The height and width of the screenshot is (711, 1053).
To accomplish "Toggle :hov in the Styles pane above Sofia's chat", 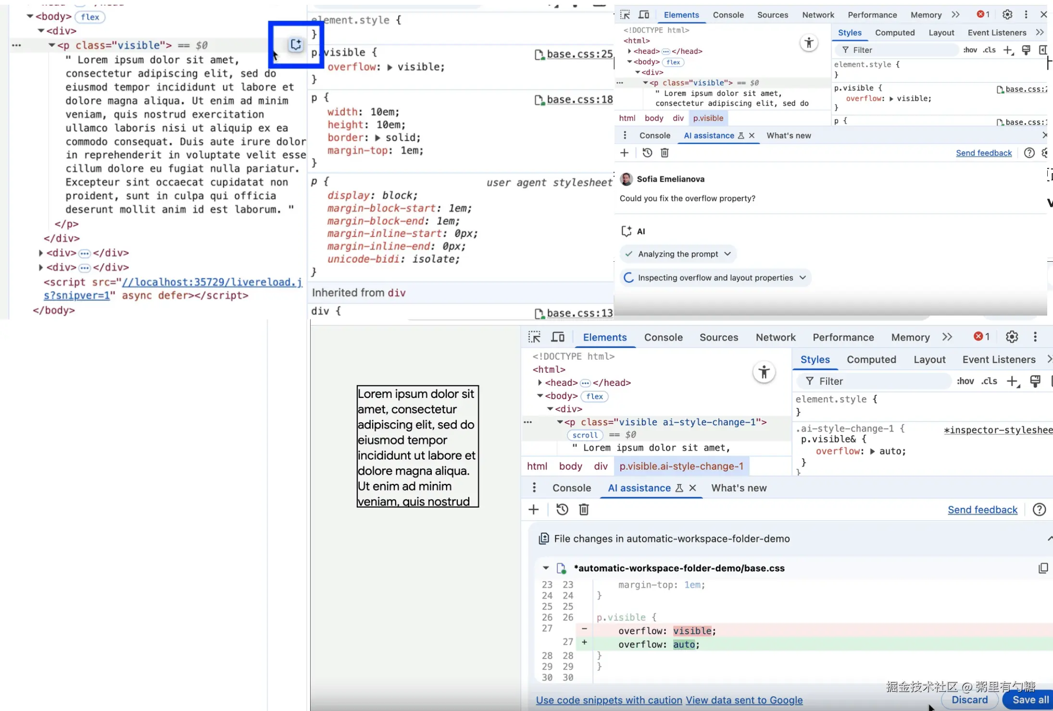I will tap(970, 50).
